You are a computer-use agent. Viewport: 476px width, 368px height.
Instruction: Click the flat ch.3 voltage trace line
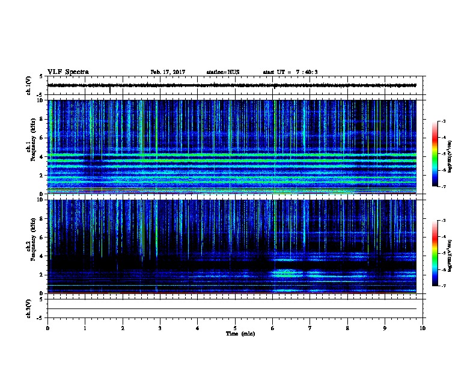click(232, 309)
